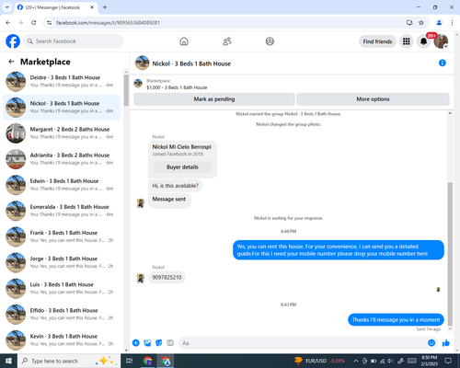This screenshot has height=368, width=460.
Task: Click the 'Hi, is this available?' message
Action: pos(175,186)
